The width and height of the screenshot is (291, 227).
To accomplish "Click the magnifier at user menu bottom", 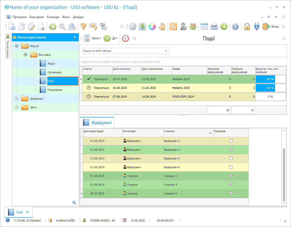I will click(74, 202).
